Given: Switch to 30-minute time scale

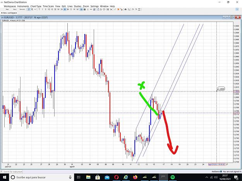Looking at the screenshot, I should [55, 9].
